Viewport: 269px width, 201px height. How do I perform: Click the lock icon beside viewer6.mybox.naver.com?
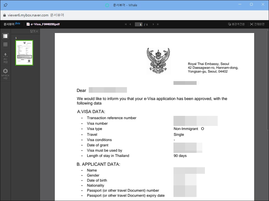(x=5, y=15)
